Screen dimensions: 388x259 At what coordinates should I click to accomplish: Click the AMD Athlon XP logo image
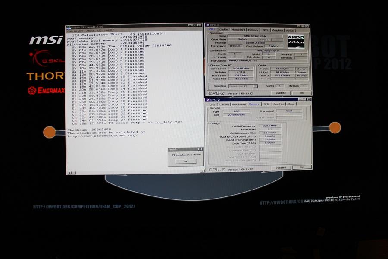click(x=295, y=41)
